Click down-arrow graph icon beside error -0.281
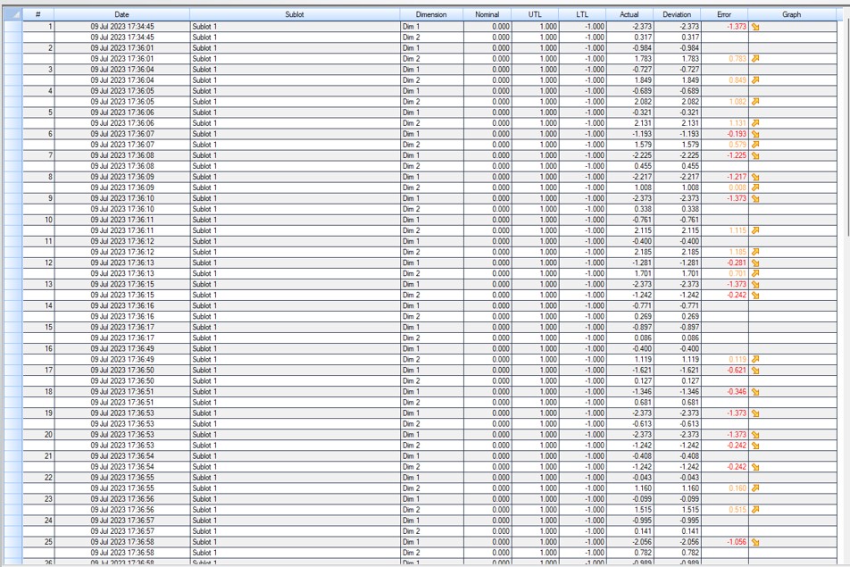The width and height of the screenshot is (850, 567). pyautogui.click(x=755, y=263)
